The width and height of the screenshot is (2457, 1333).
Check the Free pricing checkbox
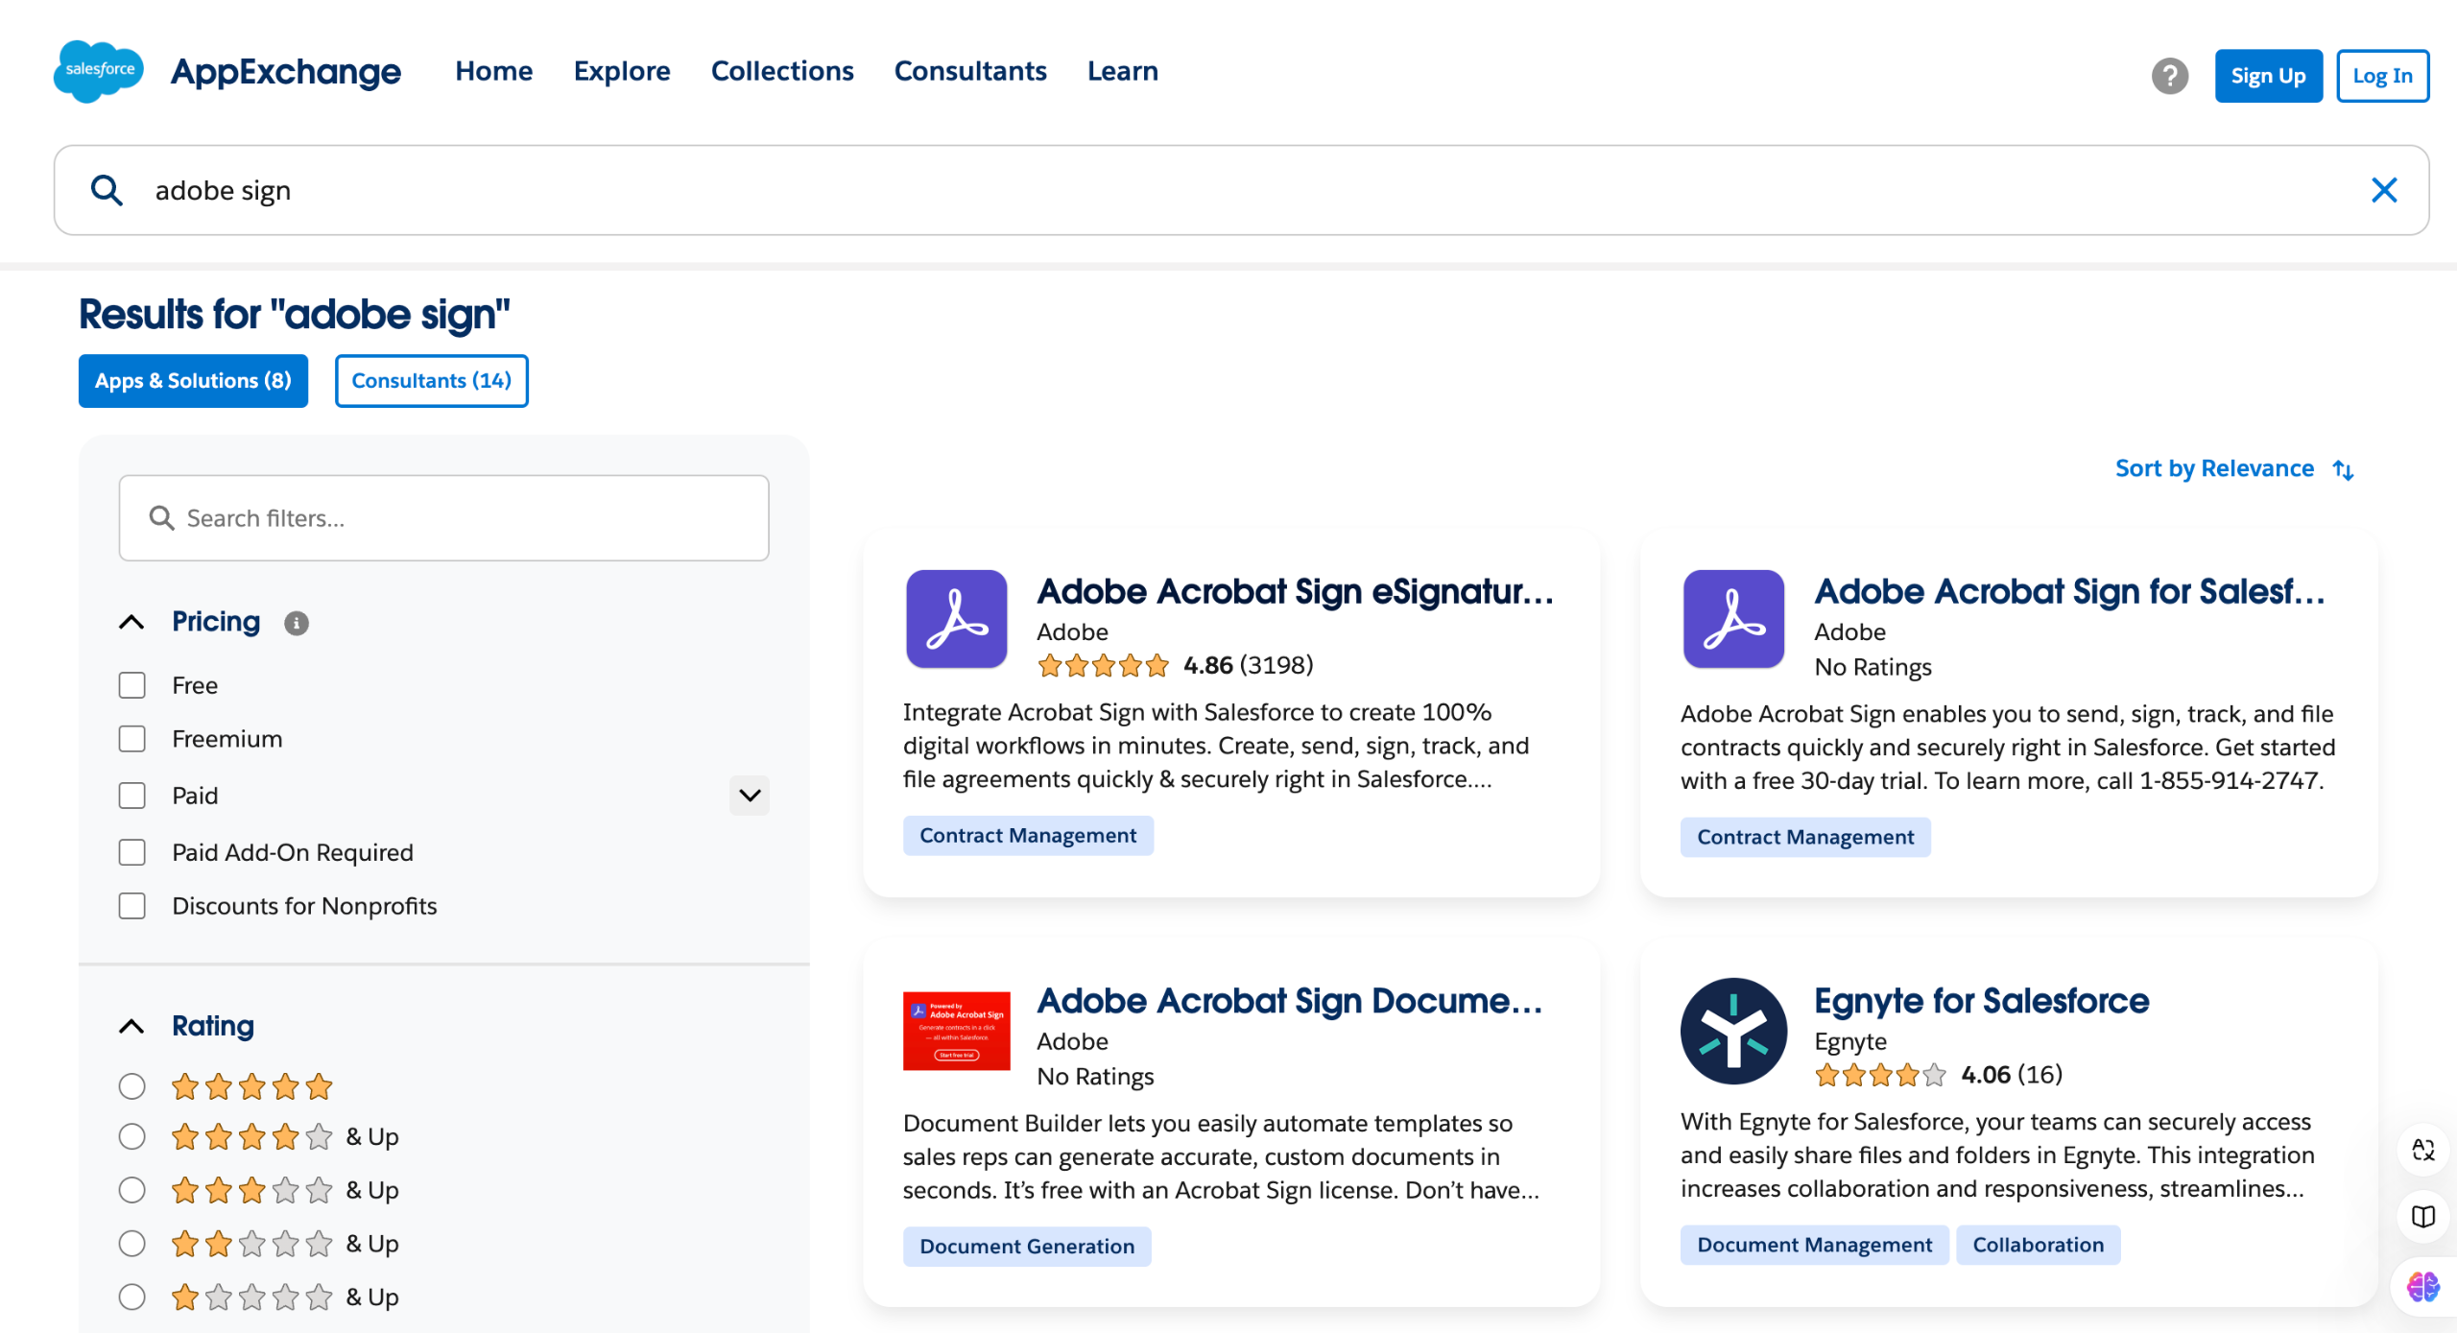point(132,685)
